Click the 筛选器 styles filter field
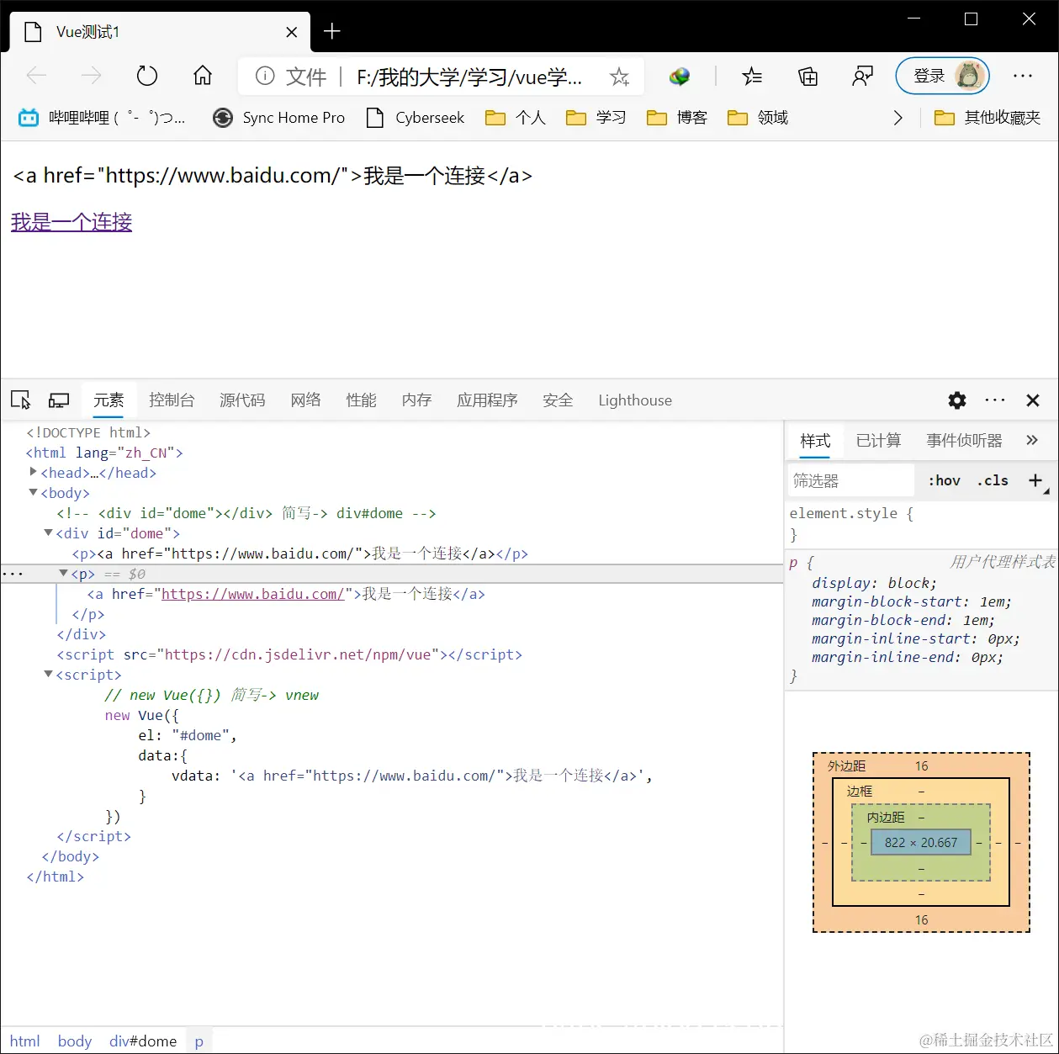 tap(850, 480)
